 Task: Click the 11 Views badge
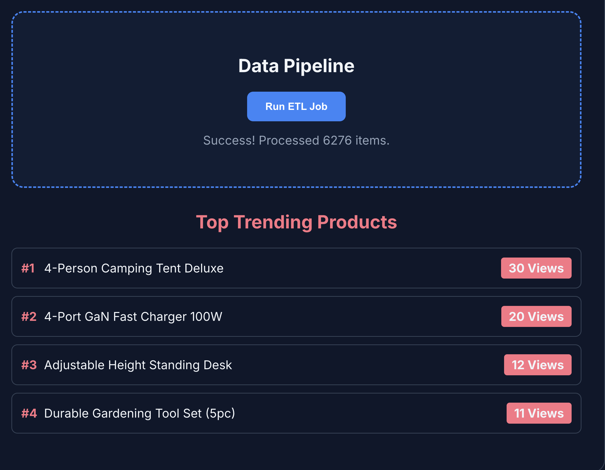coord(539,413)
